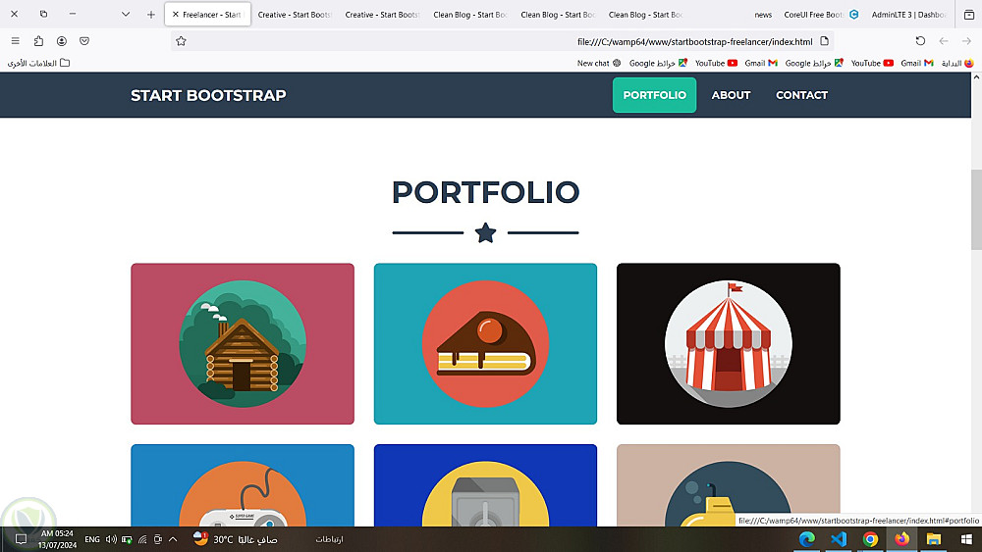This screenshot has height=552, width=982.
Task: Click the scrollbar up arrow
Action: [x=976, y=77]
